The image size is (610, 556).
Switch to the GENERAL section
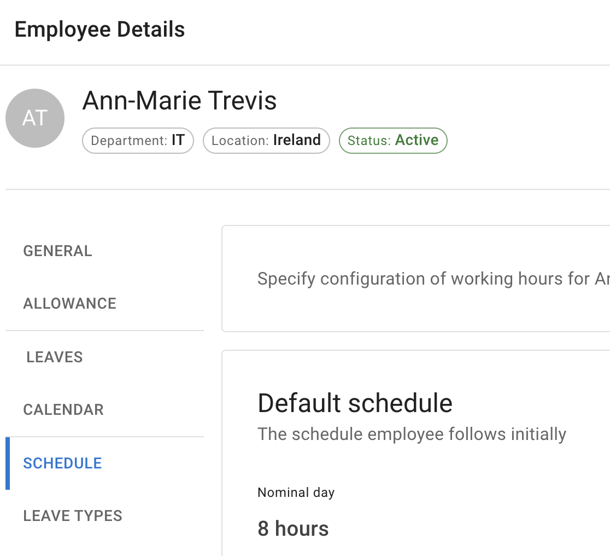(57, 251)
